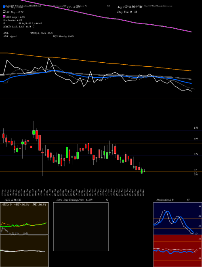Click the 'CL: 3.40' closing value

click(x=74, y=7)
